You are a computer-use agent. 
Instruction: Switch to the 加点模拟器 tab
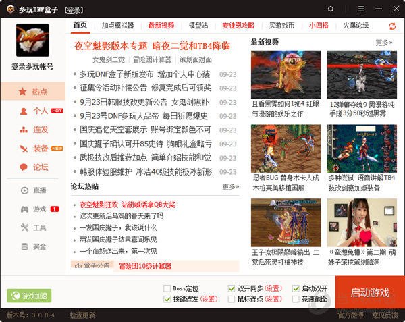click(x=117, y=25)
